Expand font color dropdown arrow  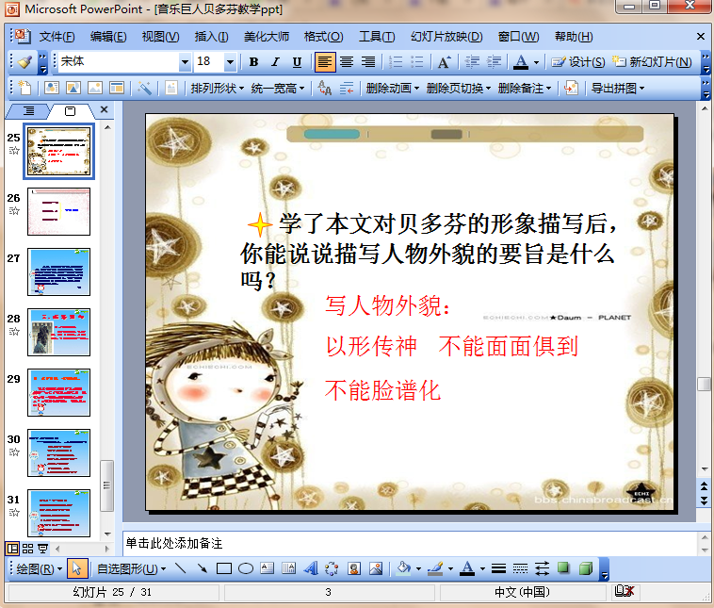536,62
